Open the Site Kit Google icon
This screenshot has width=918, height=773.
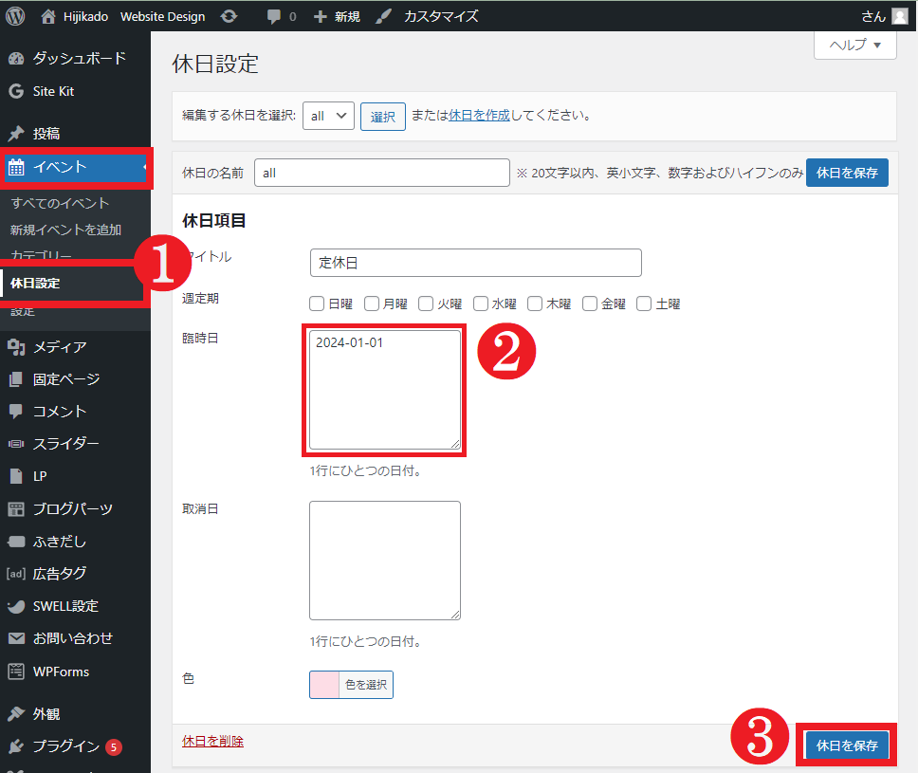coord(15,92)
